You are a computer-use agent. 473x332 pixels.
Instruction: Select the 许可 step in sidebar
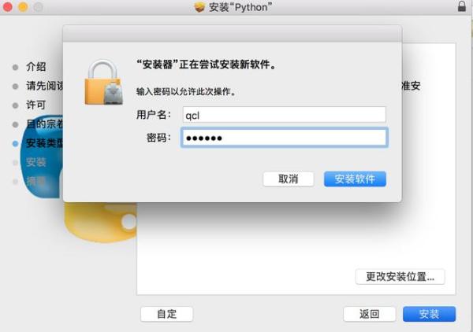pyautogui.click(x=35, y=105)
